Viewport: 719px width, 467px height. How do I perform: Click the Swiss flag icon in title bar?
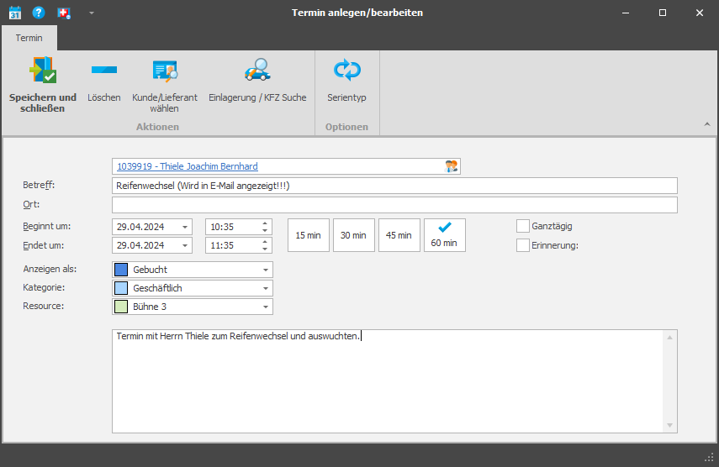(x=64, y=13)
